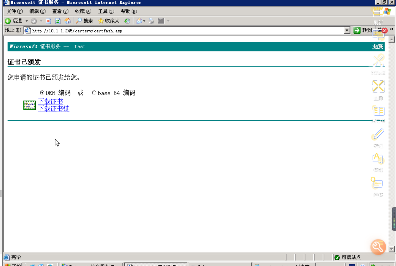The width and height of the screenshot is (396, 266).
Task: Click the orange wrench tools button
Action: 378,247
